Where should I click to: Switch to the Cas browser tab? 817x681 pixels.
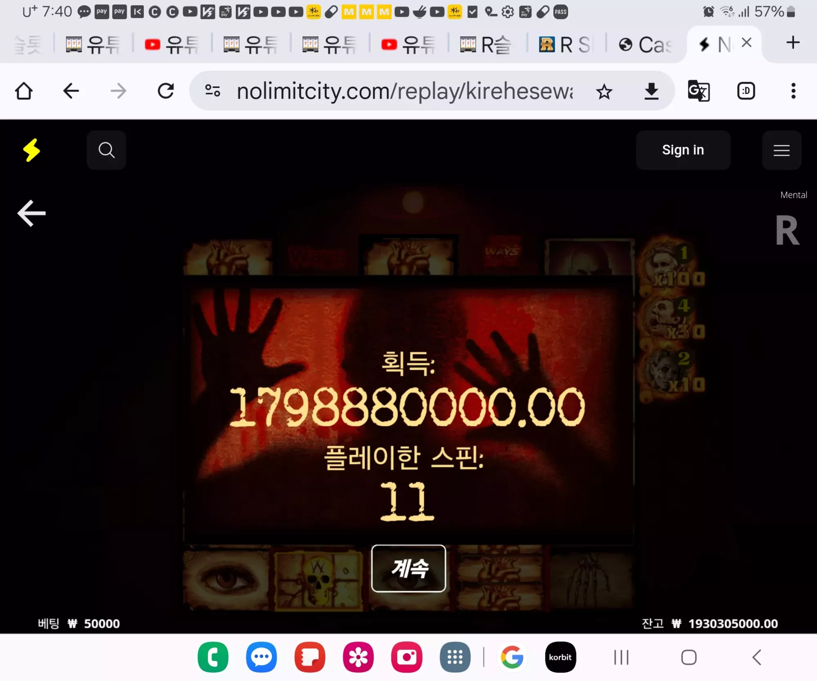click(x=645, y=45)
